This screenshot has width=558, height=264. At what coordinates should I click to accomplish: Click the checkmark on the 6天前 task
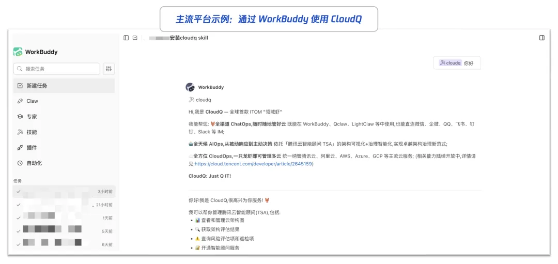[x=19, y=244]
